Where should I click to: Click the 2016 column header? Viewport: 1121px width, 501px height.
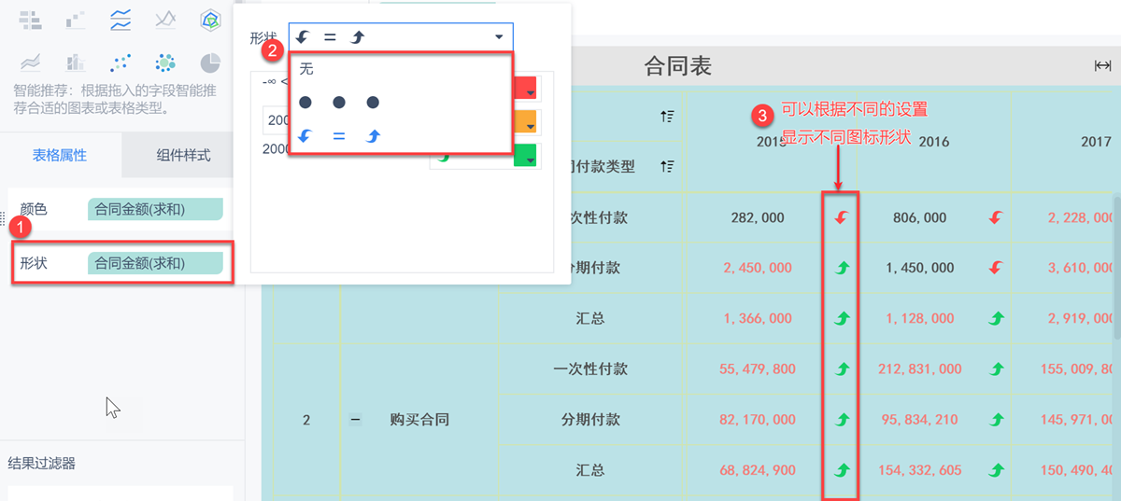(933, 141)
